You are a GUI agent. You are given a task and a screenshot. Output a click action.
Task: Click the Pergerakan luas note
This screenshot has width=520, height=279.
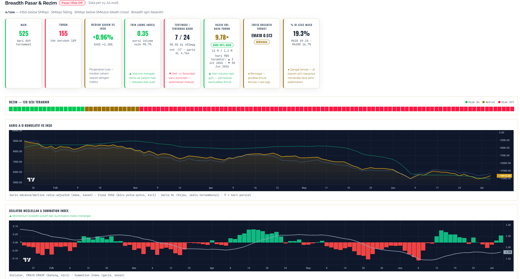(x=101, y=76)
